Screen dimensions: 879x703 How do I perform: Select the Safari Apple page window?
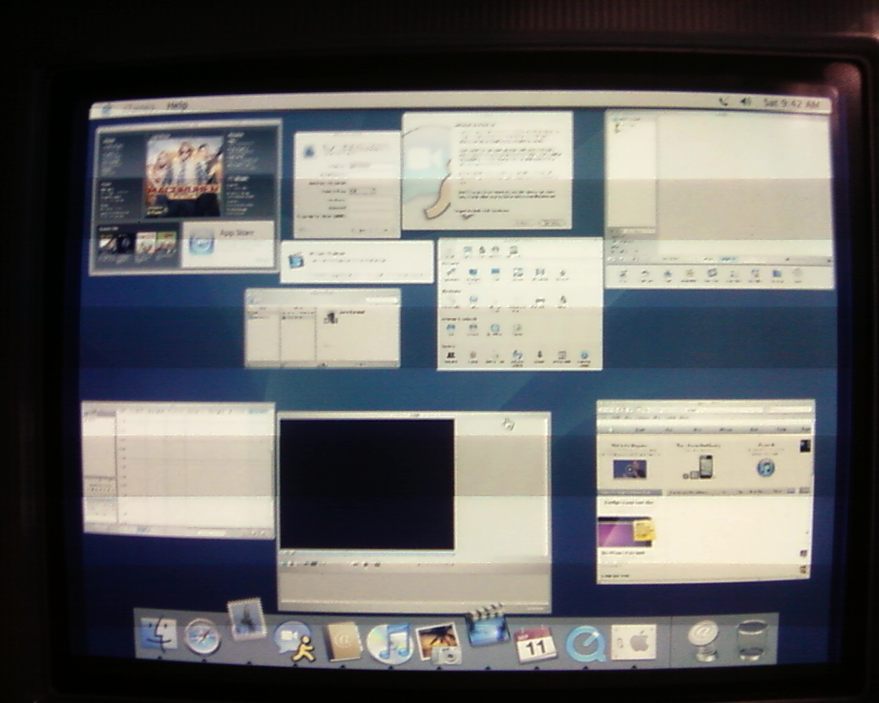pos(706,492)
